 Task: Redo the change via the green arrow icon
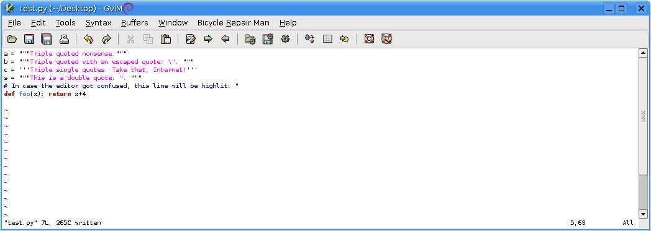pyautogui.click(x=107, y=39)
